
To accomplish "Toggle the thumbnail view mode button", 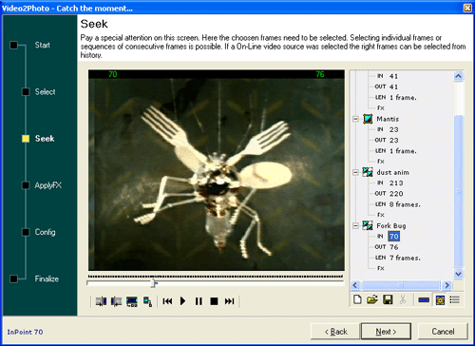I will (440, 299).
